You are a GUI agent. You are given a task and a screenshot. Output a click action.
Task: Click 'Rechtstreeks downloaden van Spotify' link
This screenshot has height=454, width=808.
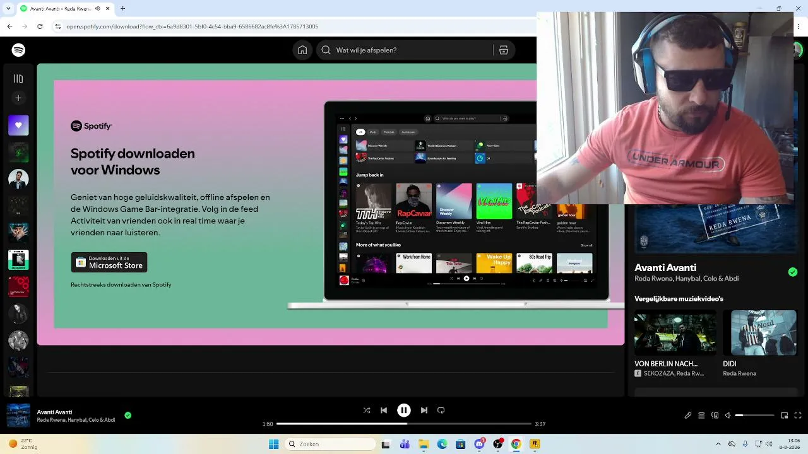(x=121, y=285)
